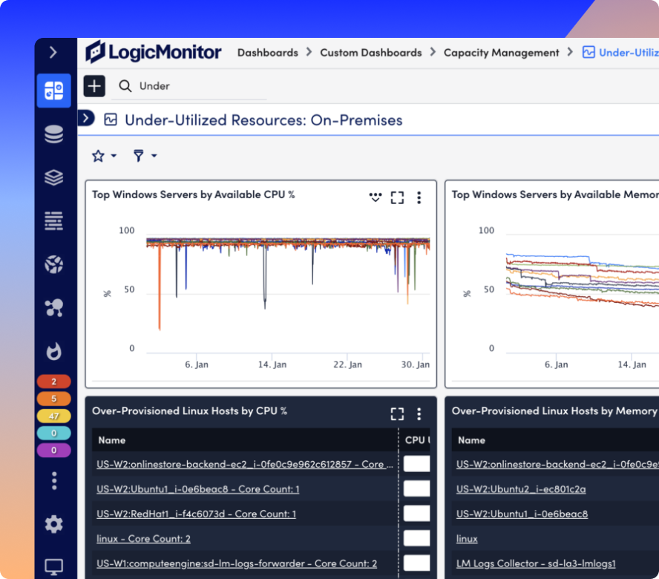Click the orange alert badge showing 5
The height and width of the screenshot is (579, 659).
pos(53,399)
